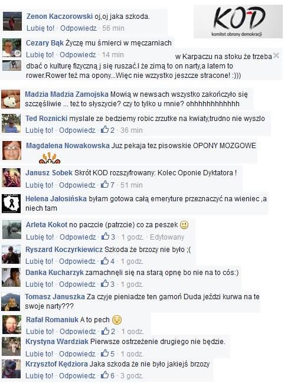Click thumbs-up icon on Arleta Kokot's comment
This screenshot has width=291, height=383.
pos(105,237)
